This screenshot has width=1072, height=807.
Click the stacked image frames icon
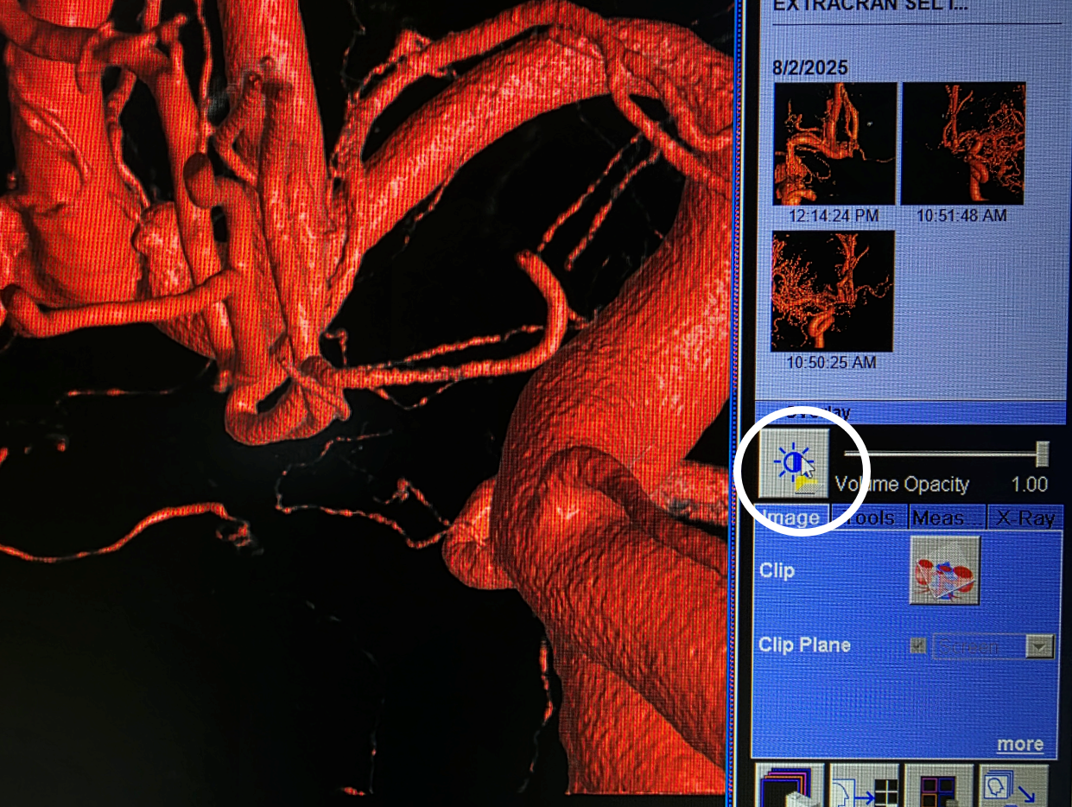tap(788, 785)
